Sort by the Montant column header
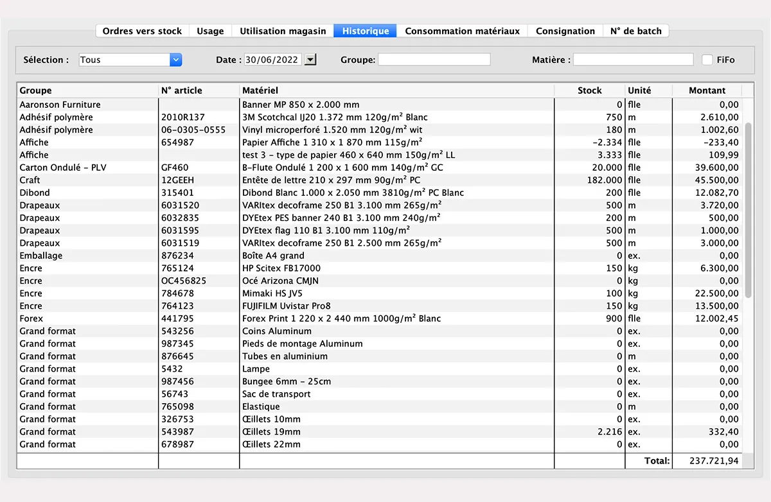The image size is (771, 502). point(708,90)
